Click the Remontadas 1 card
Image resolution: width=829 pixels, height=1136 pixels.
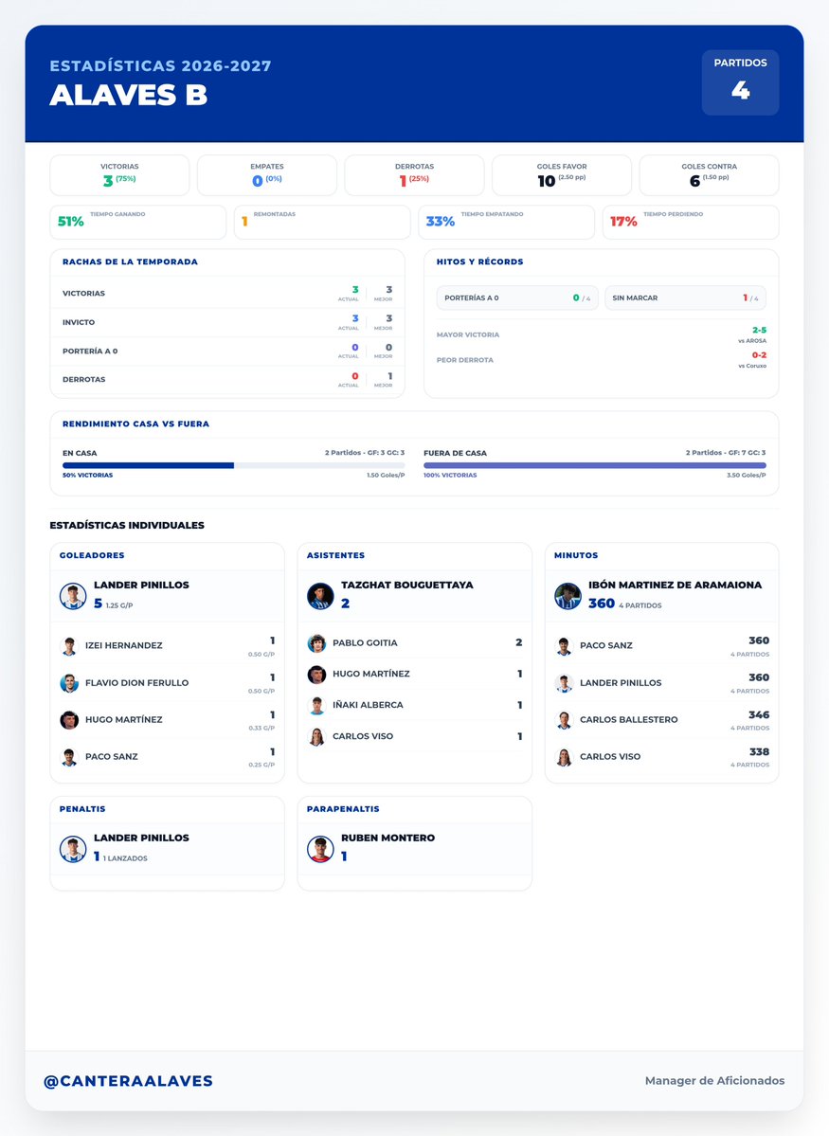322,222
